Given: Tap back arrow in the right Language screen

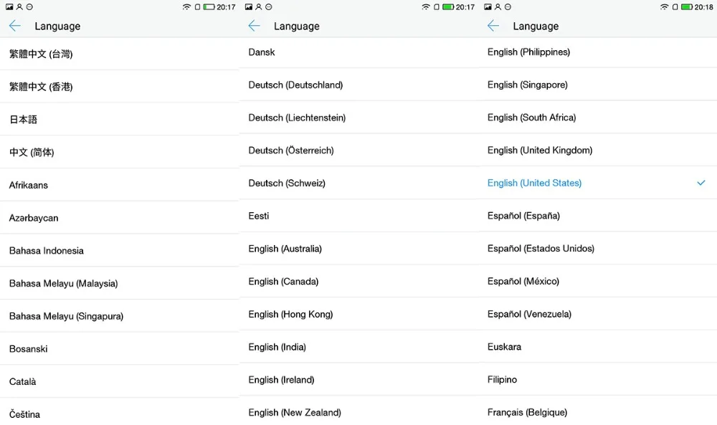Looking at the screenshot, I should pos(493,26).
